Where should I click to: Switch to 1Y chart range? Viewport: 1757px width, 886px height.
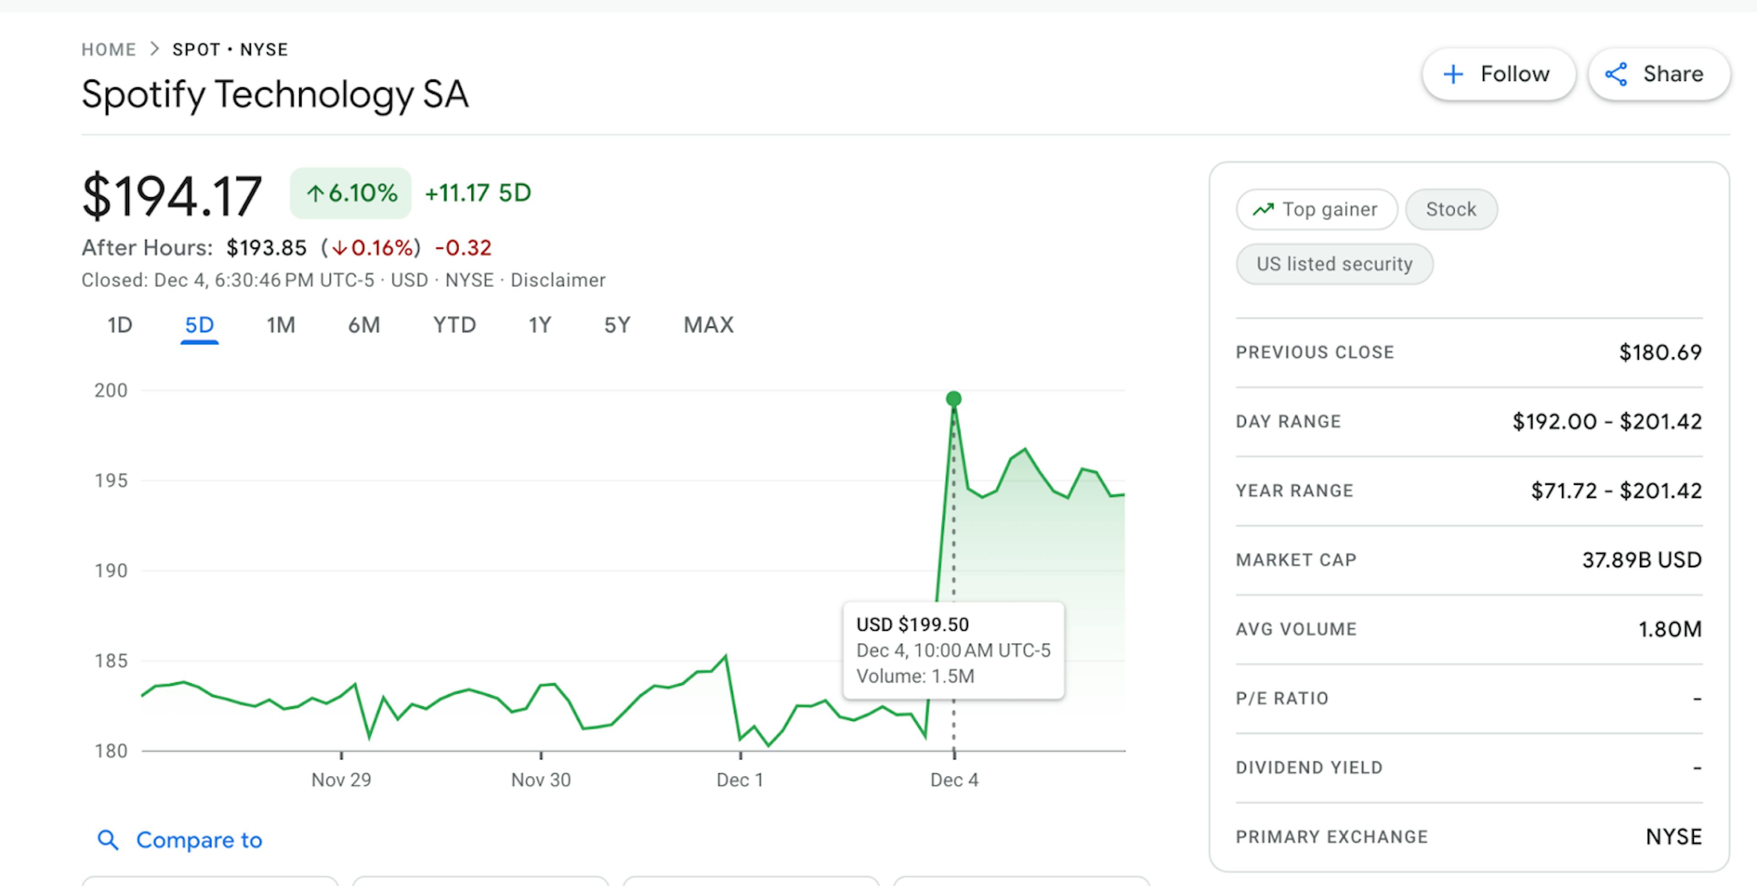coord(539,325)
